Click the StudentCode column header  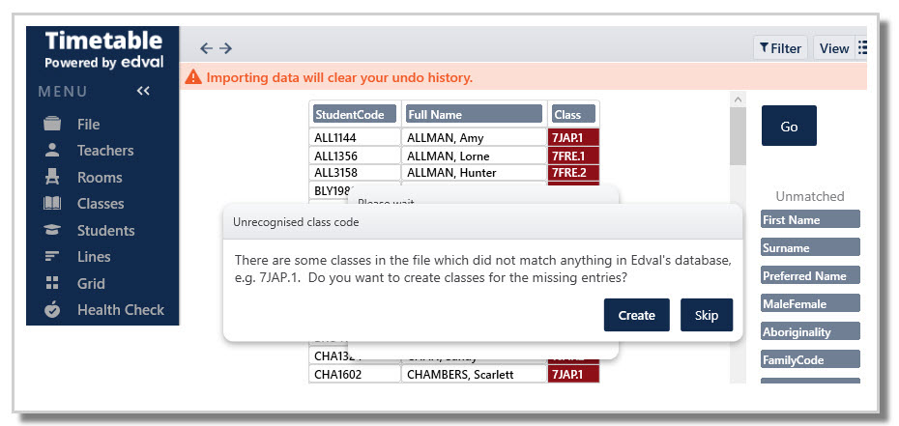tap(355, 114)
